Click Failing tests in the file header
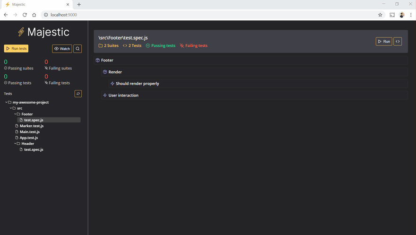The width and height of the screenshot is (416, 235). tap(194, 45)
